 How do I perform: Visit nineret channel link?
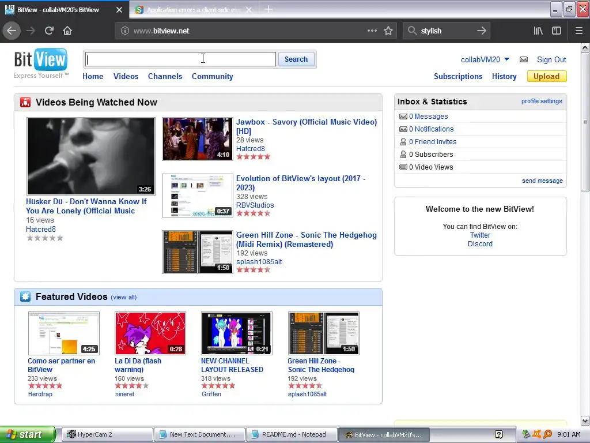click(x=124, y=394)
